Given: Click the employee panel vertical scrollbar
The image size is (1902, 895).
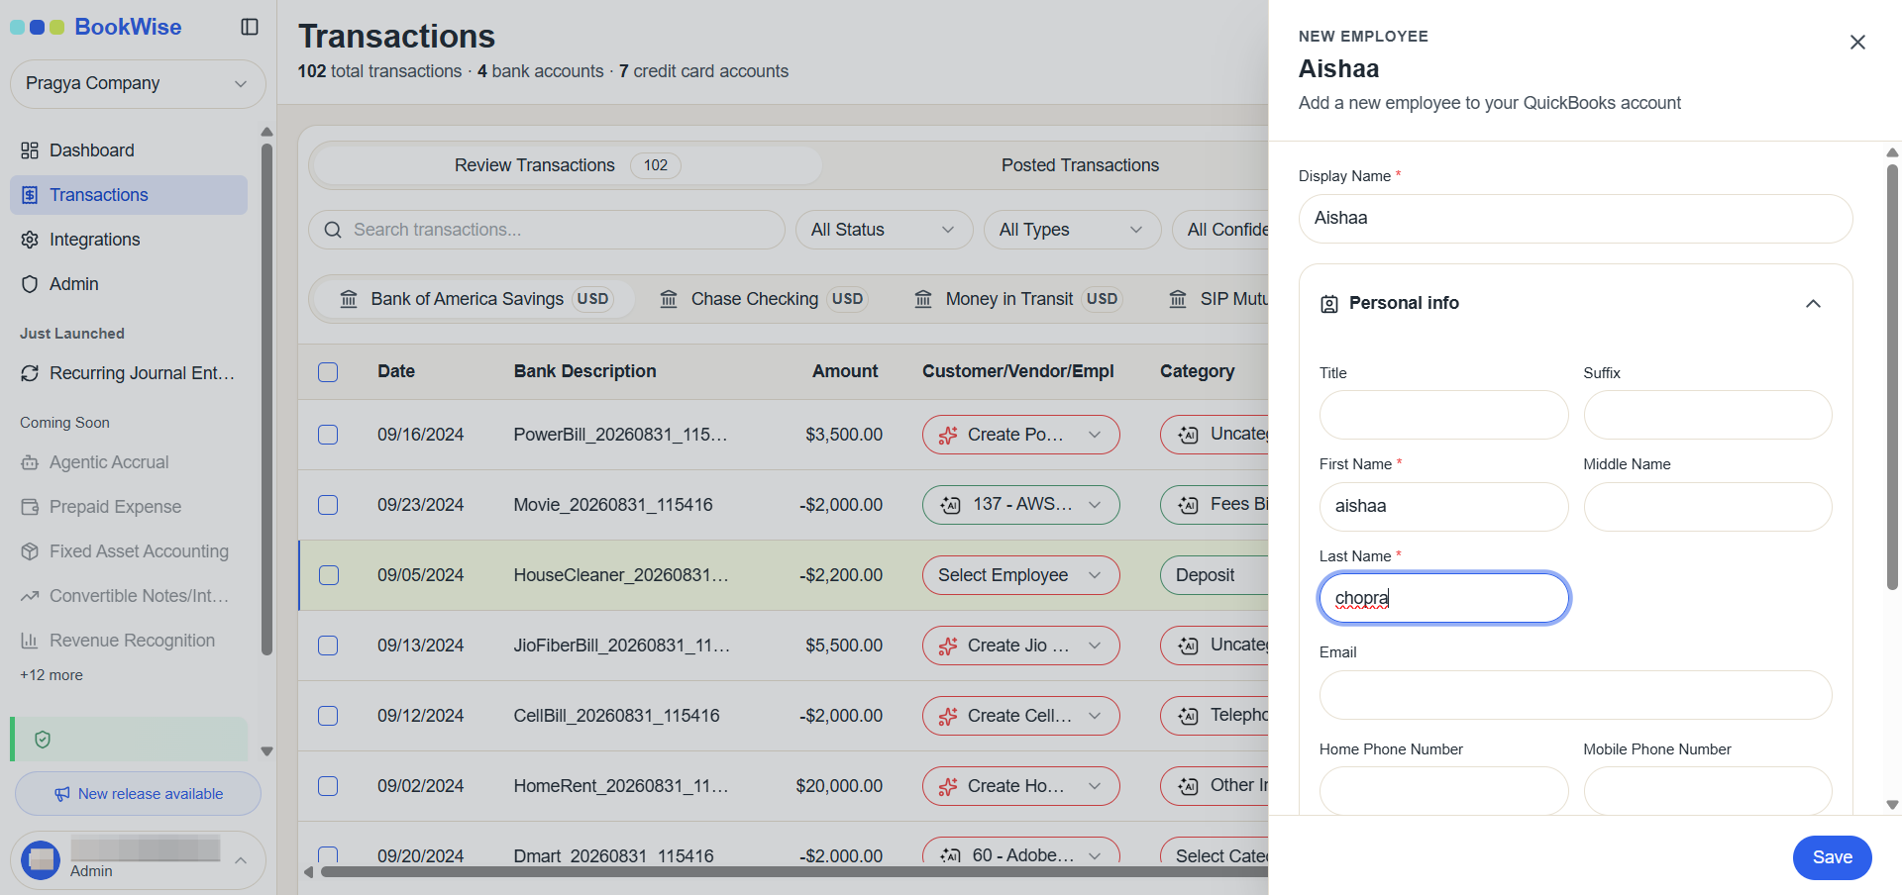Looking at the screenshot, I should tap(1892, 376).
